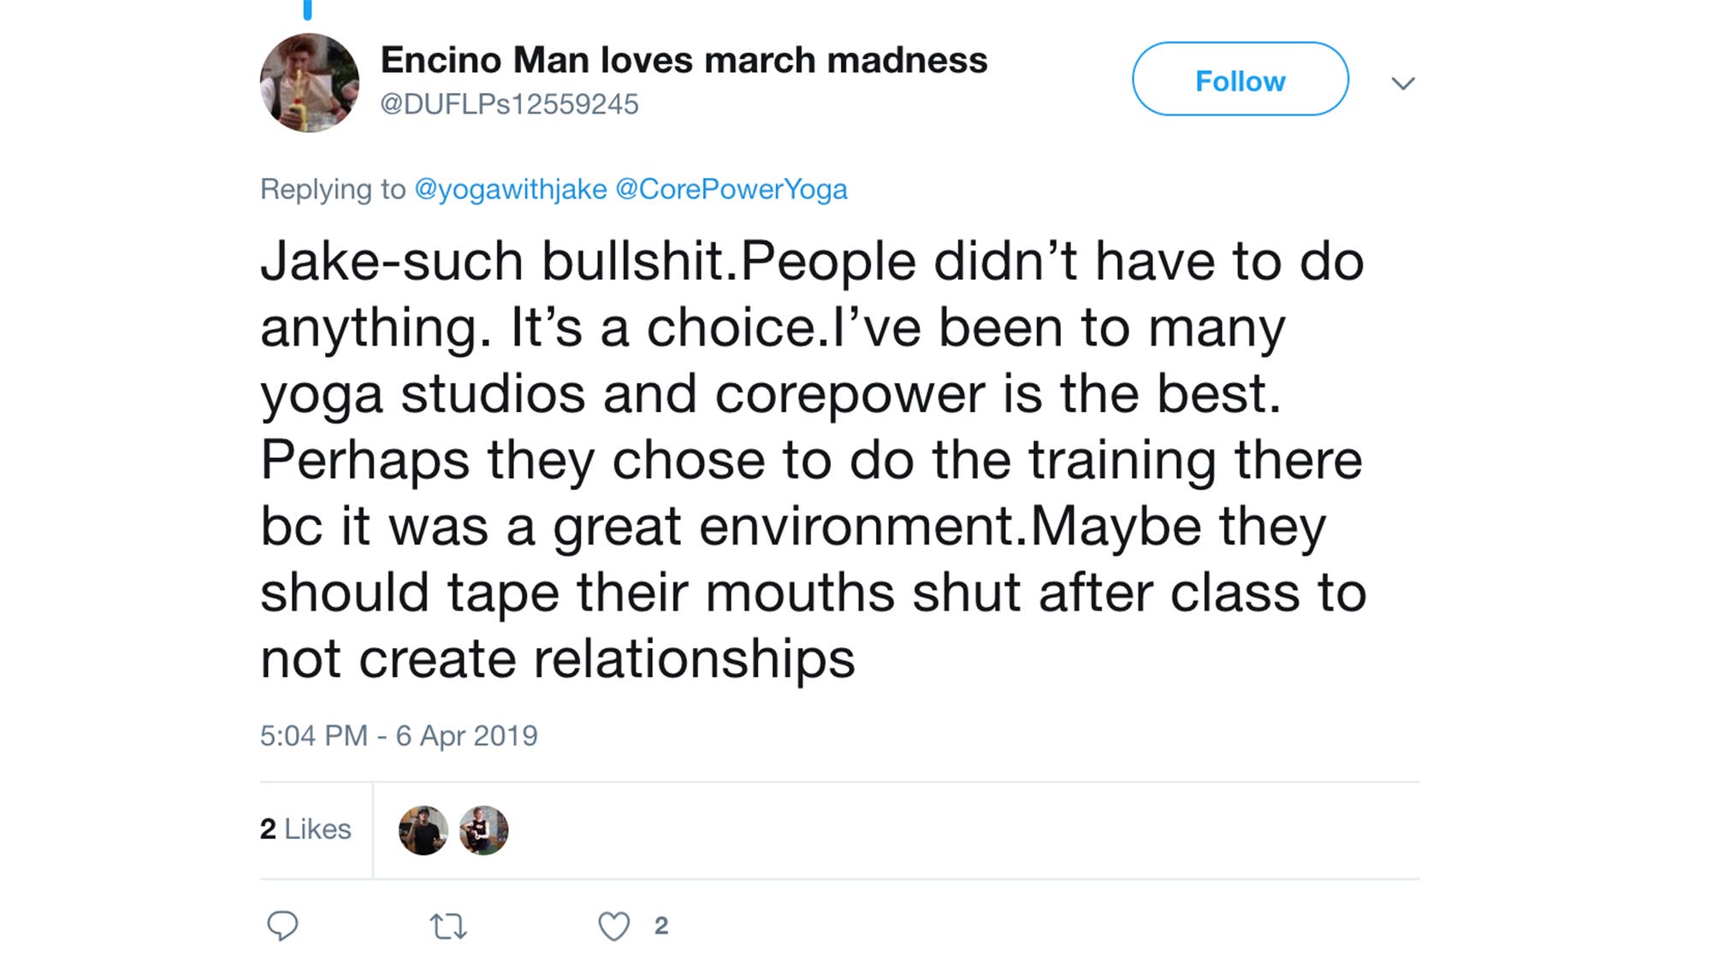View the 2 Likes list
1711x962 pixels.
(305, 829)
